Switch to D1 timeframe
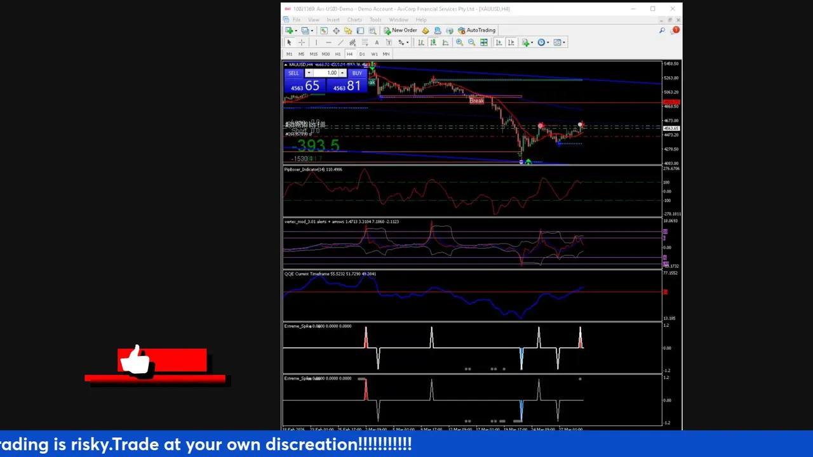 pyautogui.click(x=362, y=54)
